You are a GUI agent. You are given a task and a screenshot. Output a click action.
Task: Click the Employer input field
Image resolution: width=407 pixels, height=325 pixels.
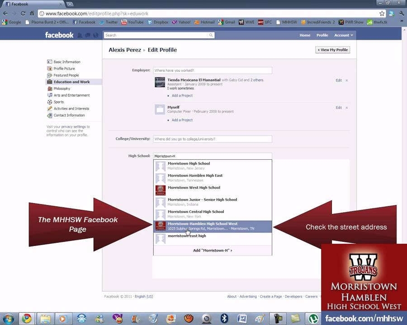click(213, 70)
